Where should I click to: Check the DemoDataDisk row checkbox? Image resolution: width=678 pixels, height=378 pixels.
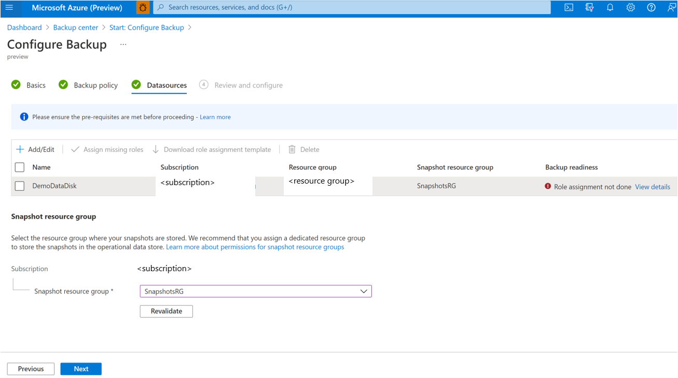click(20, 186)
